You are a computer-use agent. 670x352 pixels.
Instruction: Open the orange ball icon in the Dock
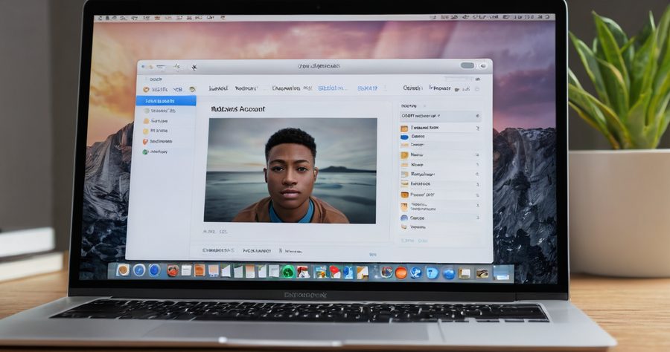tap(401, 273)
